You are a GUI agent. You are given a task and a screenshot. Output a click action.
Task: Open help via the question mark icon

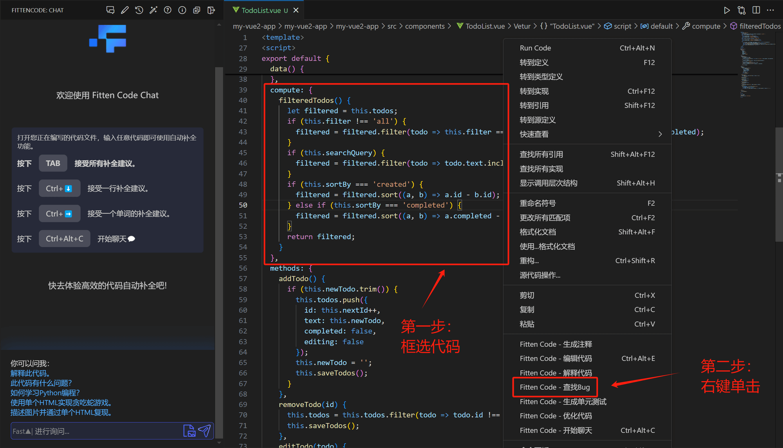click(x=168, y=10)
